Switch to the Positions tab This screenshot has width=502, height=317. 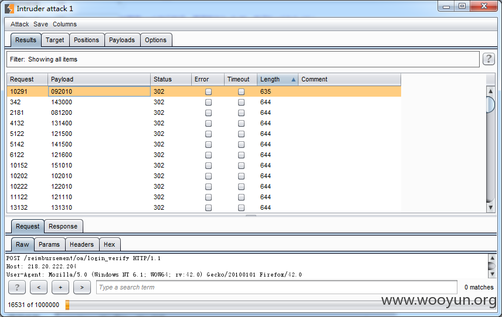coord(86,40)
